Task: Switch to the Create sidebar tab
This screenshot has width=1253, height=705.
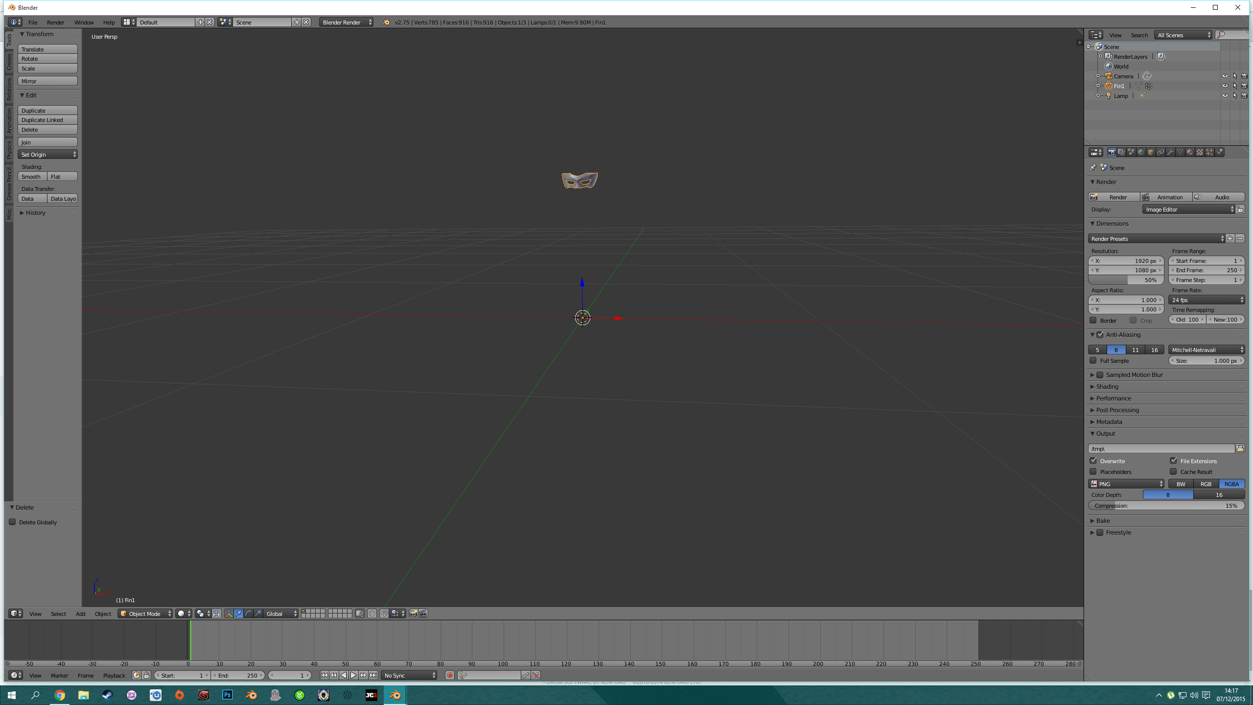Action: coord(9,62)
